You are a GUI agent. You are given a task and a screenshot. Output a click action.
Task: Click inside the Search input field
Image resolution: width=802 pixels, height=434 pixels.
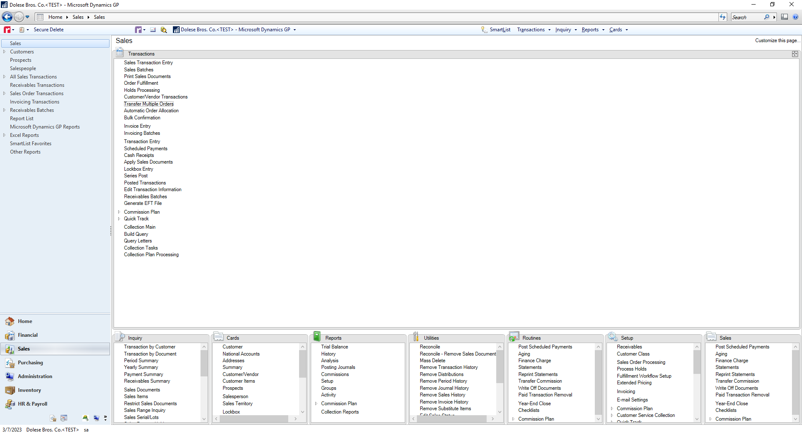(747, 17)
